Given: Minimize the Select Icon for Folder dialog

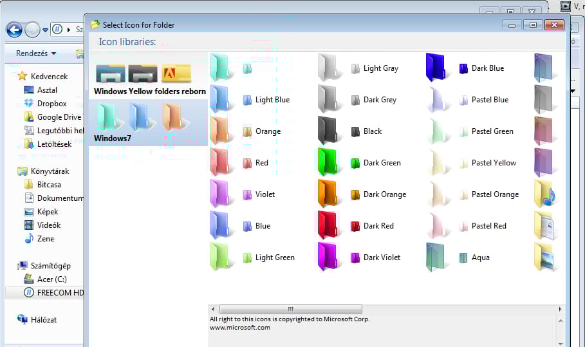Looking at the screenshot, I should click(x=512, y=25).
